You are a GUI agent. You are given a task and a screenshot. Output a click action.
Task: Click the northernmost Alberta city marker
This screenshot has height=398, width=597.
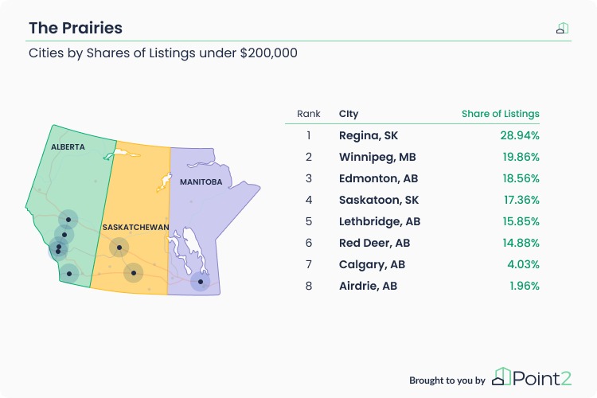pyautogui.click(x=68, y=220)
